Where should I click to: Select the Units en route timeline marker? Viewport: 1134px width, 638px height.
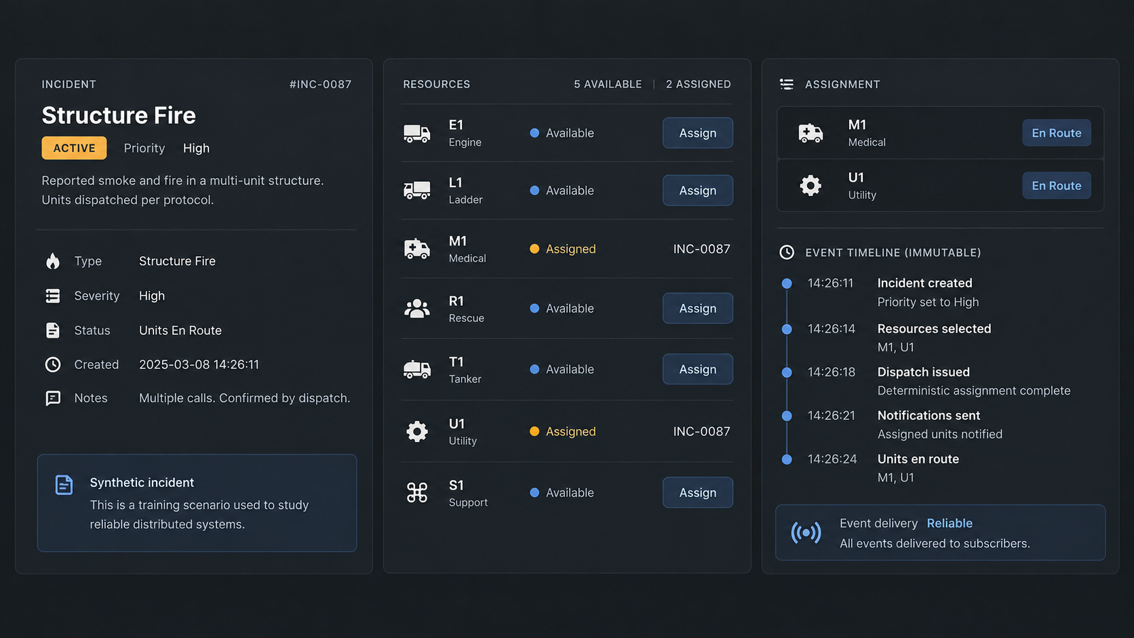click(787, 459)
